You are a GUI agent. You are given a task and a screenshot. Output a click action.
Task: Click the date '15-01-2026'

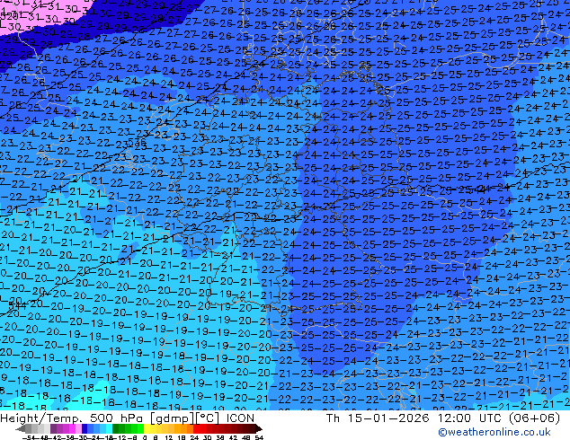click(388, 418)
